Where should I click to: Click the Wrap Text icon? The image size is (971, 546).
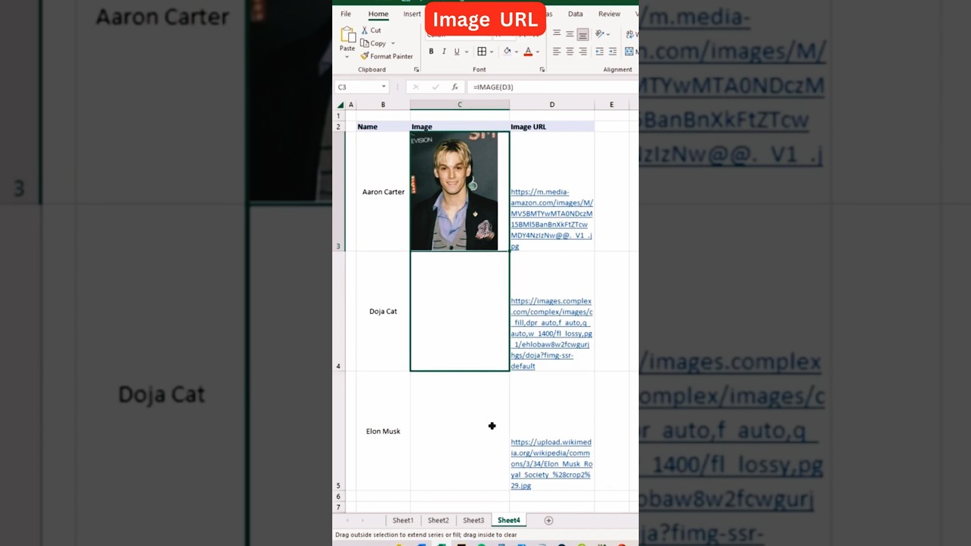[631, 34]
